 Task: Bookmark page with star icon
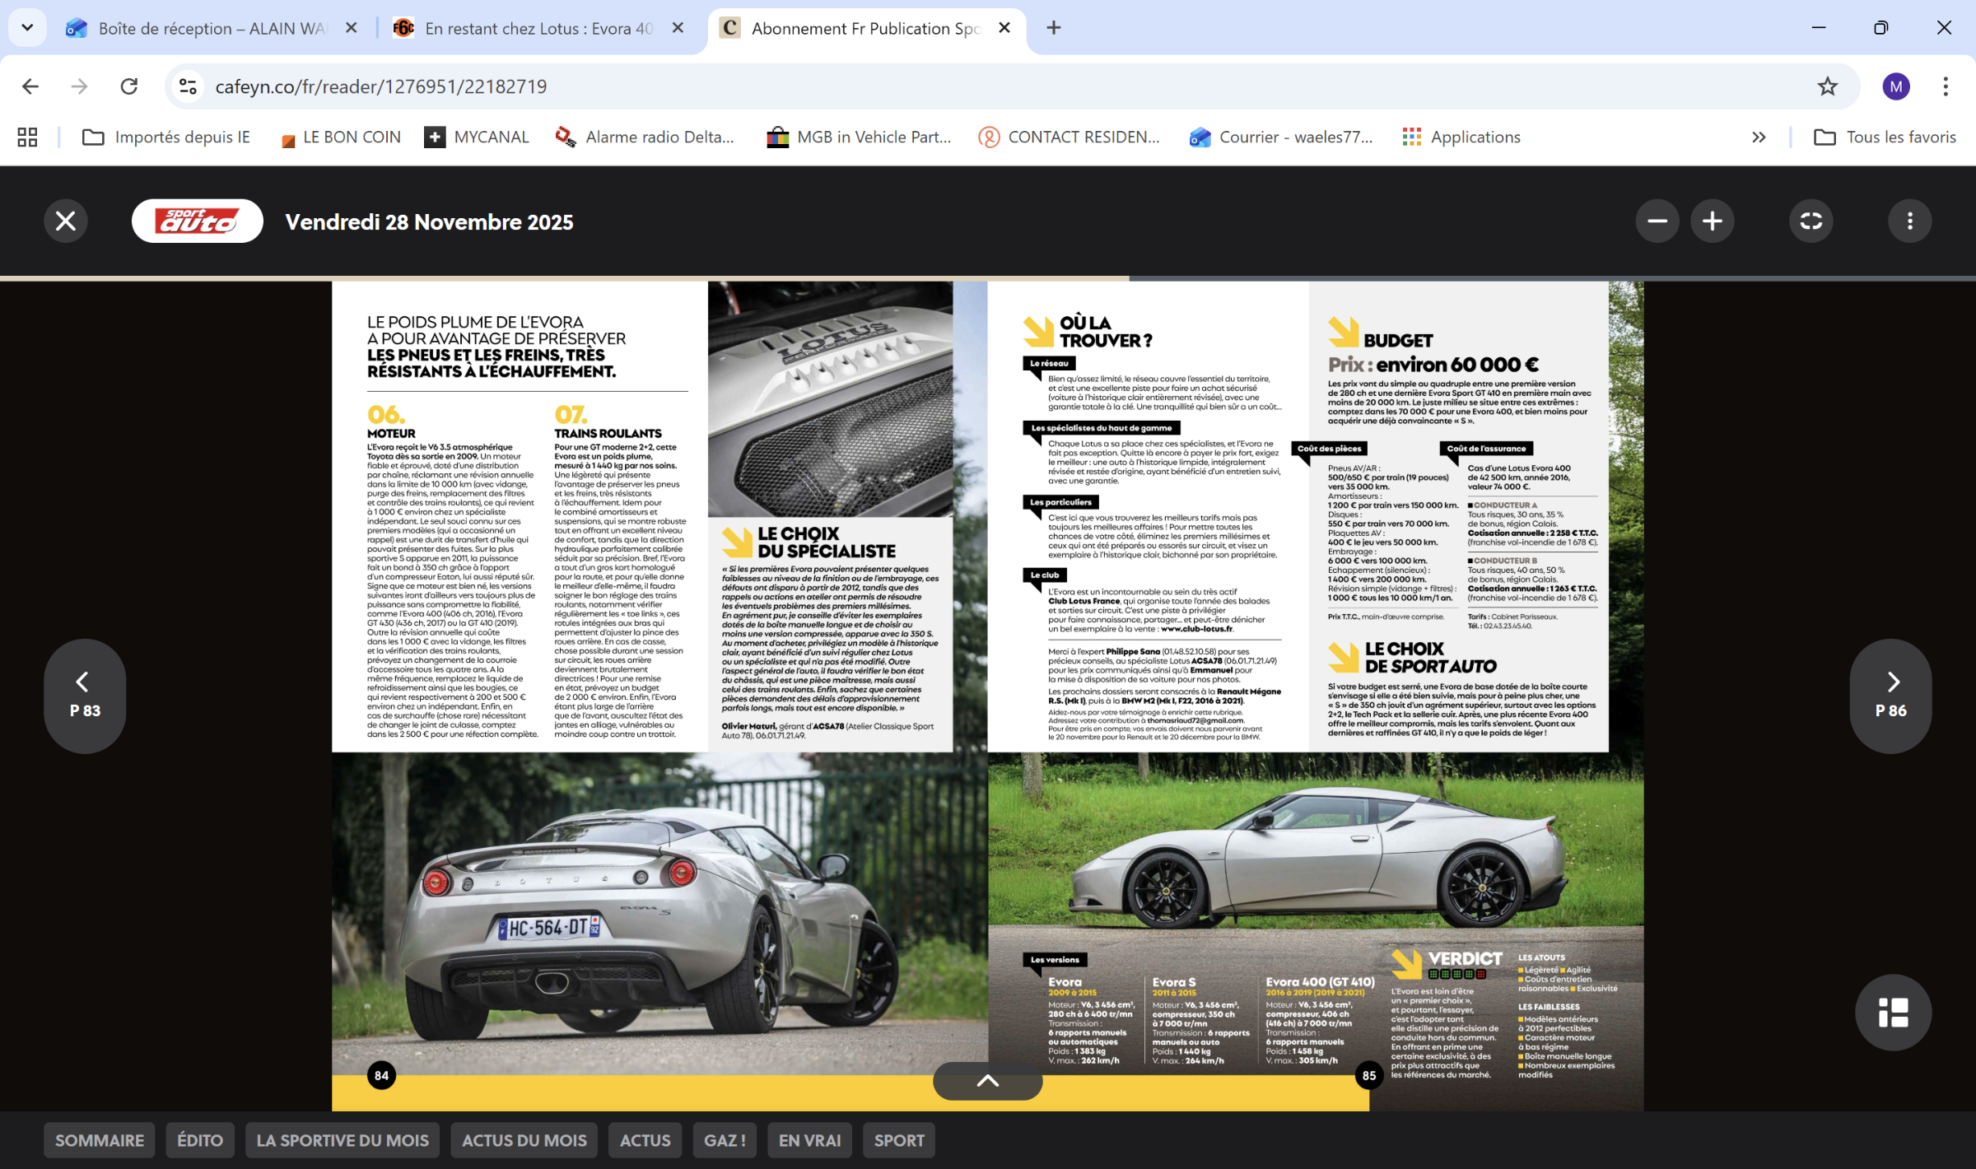click(x=1827, y=86)
